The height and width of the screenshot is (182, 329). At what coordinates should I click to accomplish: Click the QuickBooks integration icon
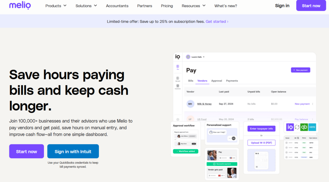(304, 127)
